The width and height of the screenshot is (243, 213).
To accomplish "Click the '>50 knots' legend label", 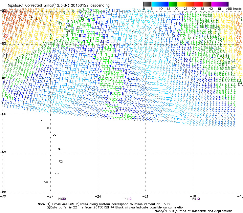I will click(233, 9).
